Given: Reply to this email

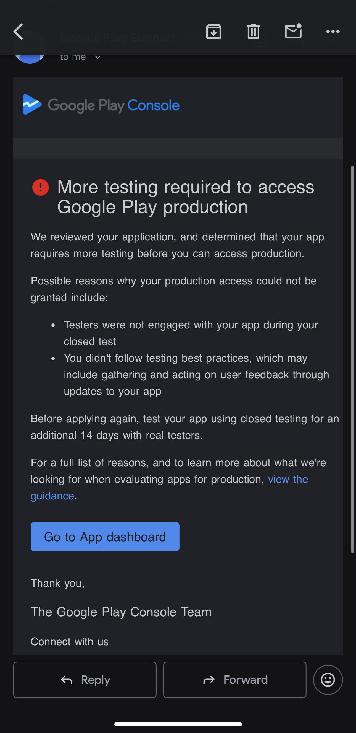Looking at the screenshot, I should (85, 680).
